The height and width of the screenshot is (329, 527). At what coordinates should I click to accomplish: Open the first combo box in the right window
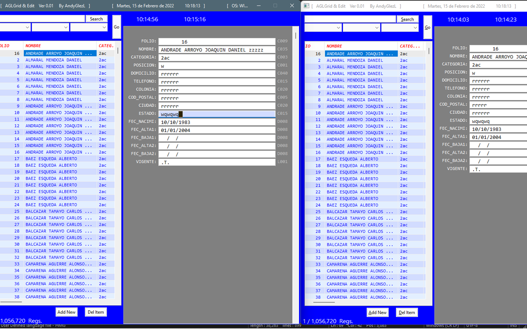pos(323,27)
